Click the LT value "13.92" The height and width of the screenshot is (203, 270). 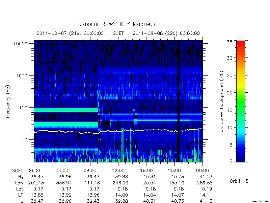tap(65, 195)
